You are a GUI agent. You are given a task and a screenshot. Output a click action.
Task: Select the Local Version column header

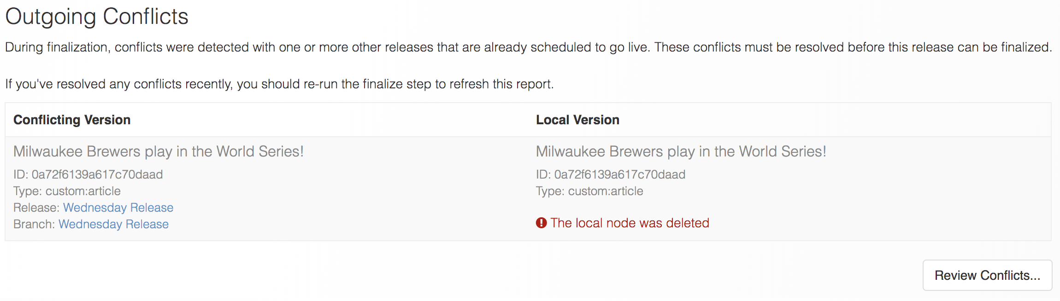577,120
